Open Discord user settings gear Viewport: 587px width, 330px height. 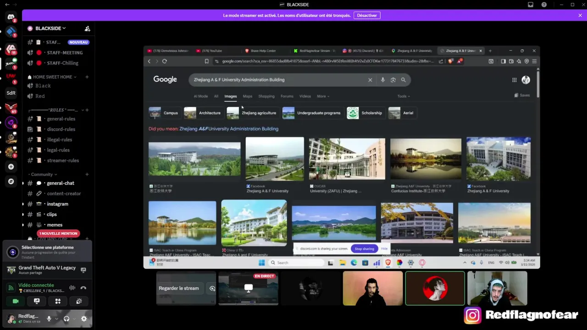(x=84, y=319)
